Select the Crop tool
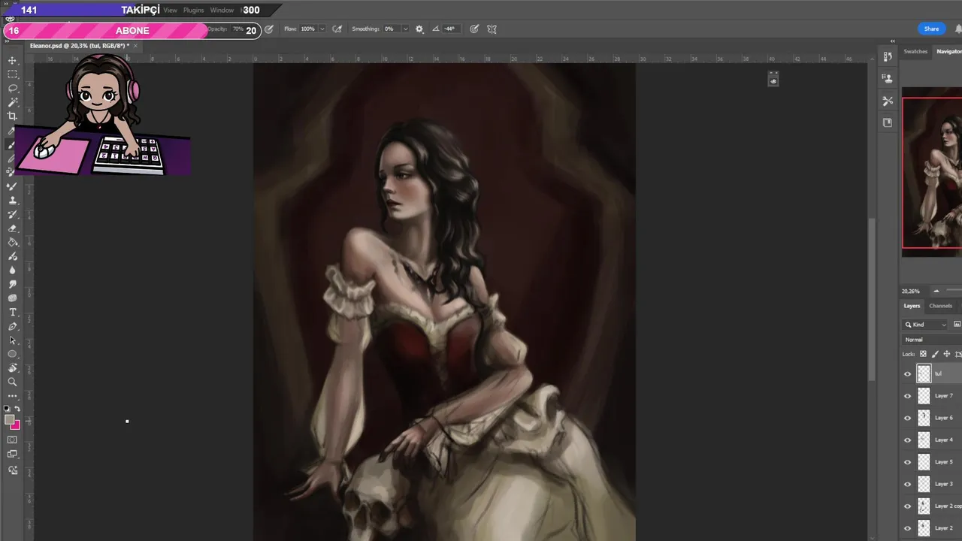 [x=12, y=116]
